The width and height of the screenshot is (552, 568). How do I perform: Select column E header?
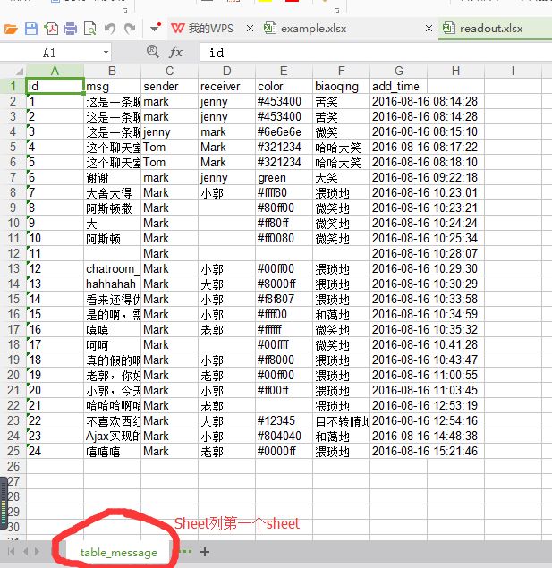coord(284,71)
